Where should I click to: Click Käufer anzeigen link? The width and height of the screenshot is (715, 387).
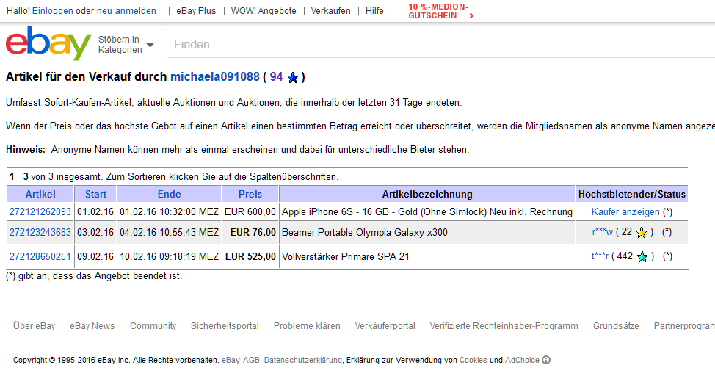625,211
